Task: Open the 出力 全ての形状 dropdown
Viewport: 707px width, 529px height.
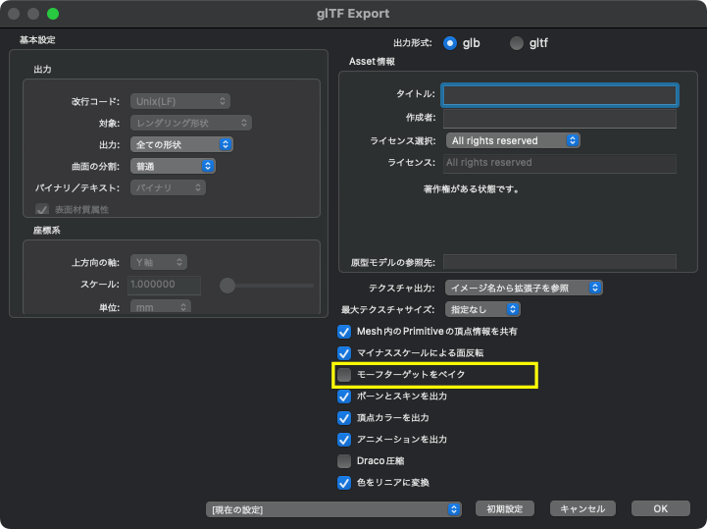Action: point(181,144)
